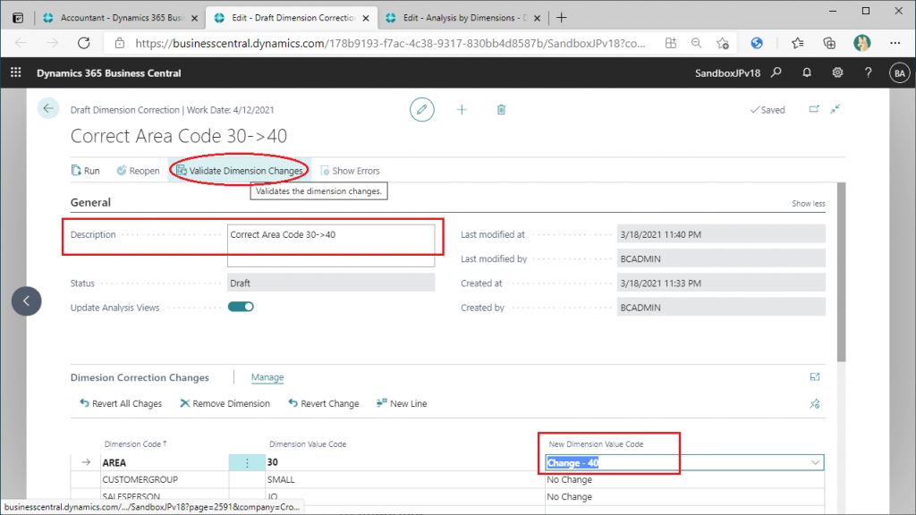Open the Manage menu

(x=267, y=377)
